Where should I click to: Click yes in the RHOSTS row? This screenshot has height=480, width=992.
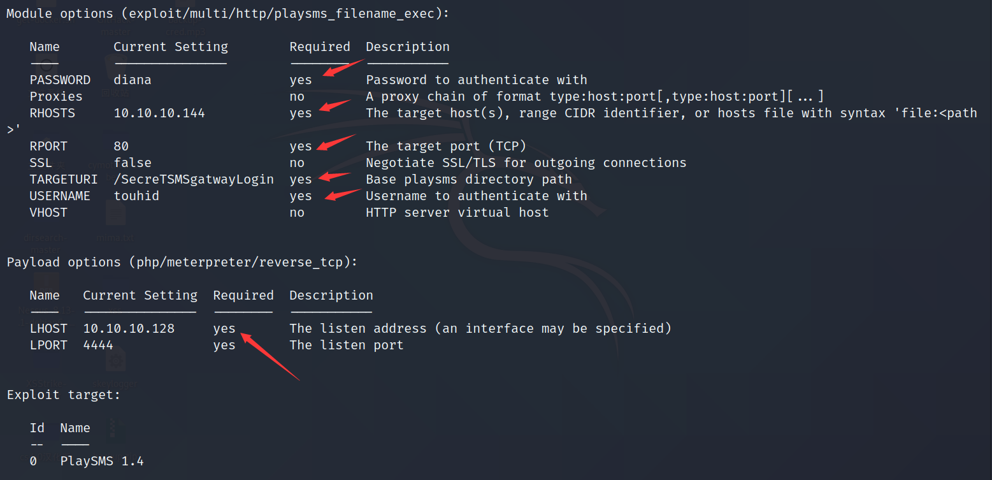tap(301, 113)
